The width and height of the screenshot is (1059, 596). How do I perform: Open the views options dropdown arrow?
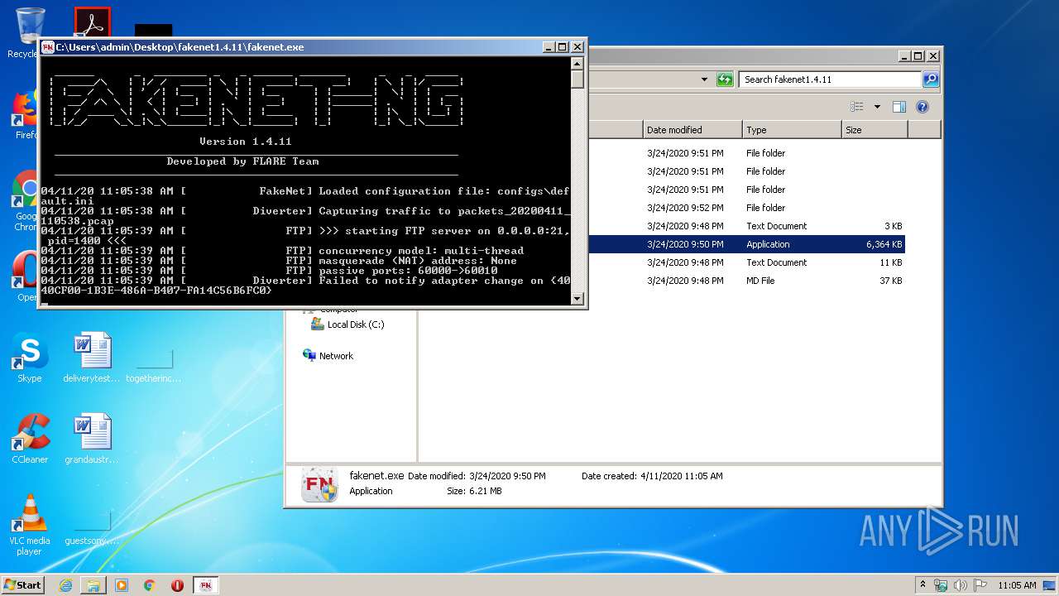click(x=877, y=107)
